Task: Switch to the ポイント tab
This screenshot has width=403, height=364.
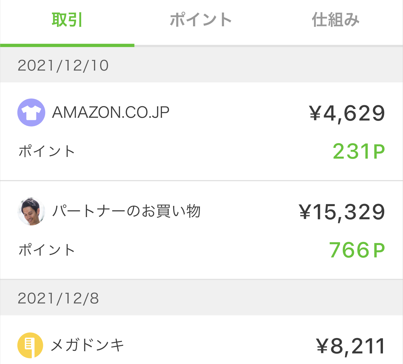Action: click(x=201, y=20)
